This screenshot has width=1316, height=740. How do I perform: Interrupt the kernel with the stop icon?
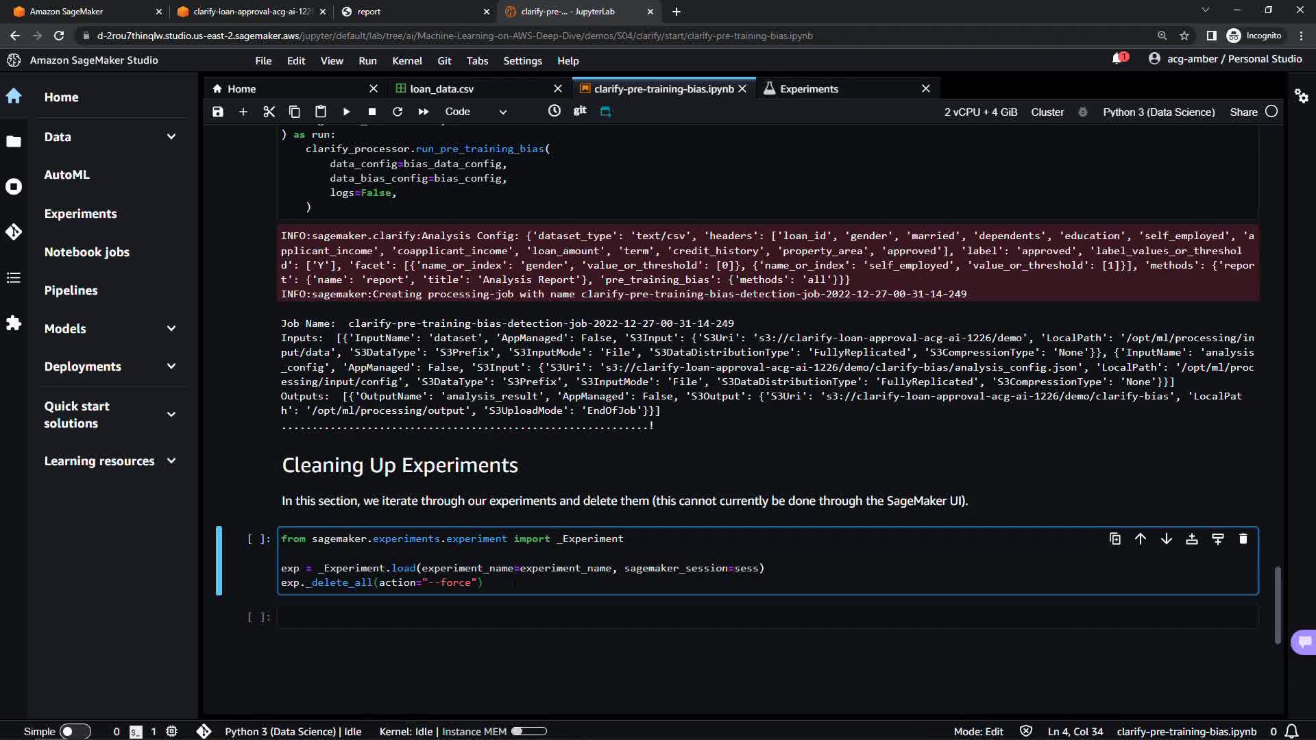[x=371, y=112]
